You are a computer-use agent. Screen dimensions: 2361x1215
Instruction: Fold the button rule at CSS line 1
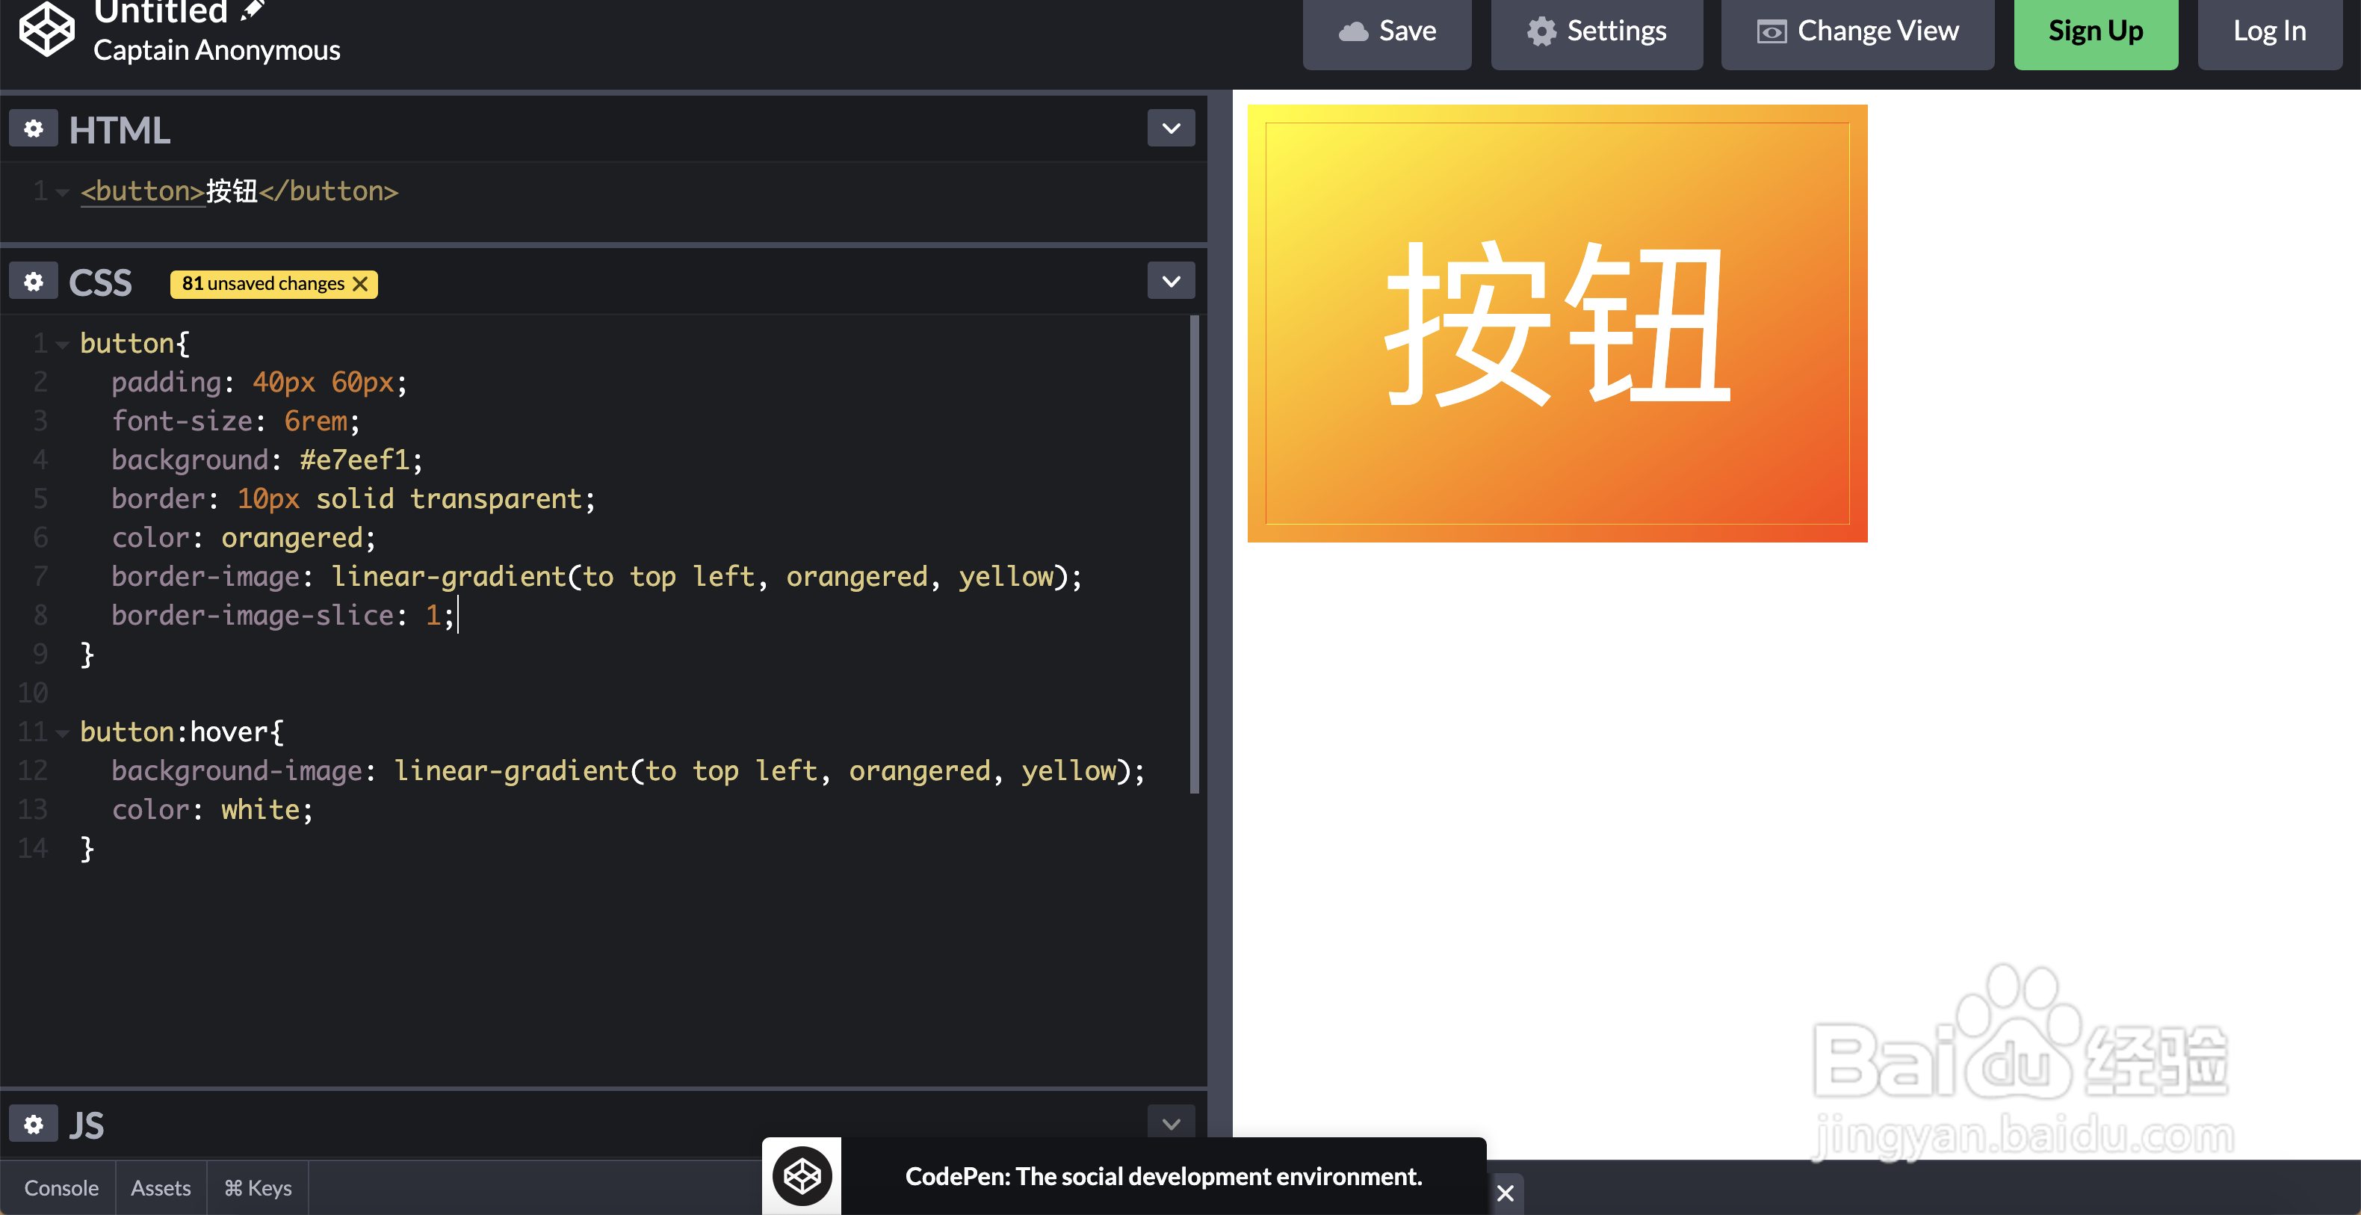[x=61, y=344]
